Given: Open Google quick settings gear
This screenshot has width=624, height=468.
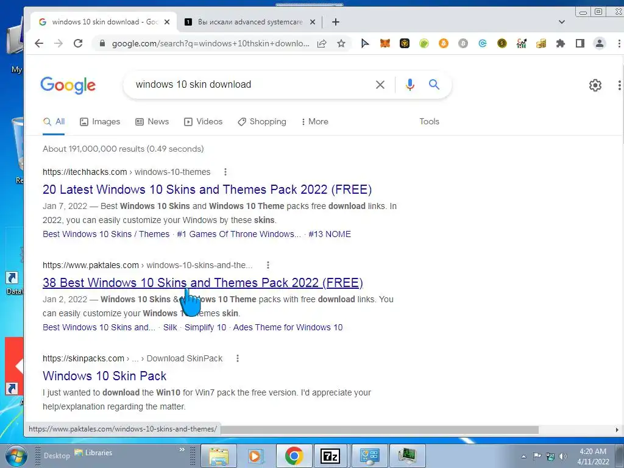Looking at the screenshot, I should (x=595, y=85).
